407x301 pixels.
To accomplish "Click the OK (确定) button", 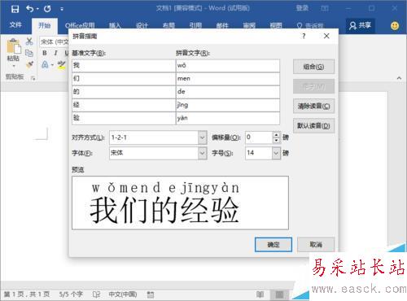I will [x=274, y=245].
